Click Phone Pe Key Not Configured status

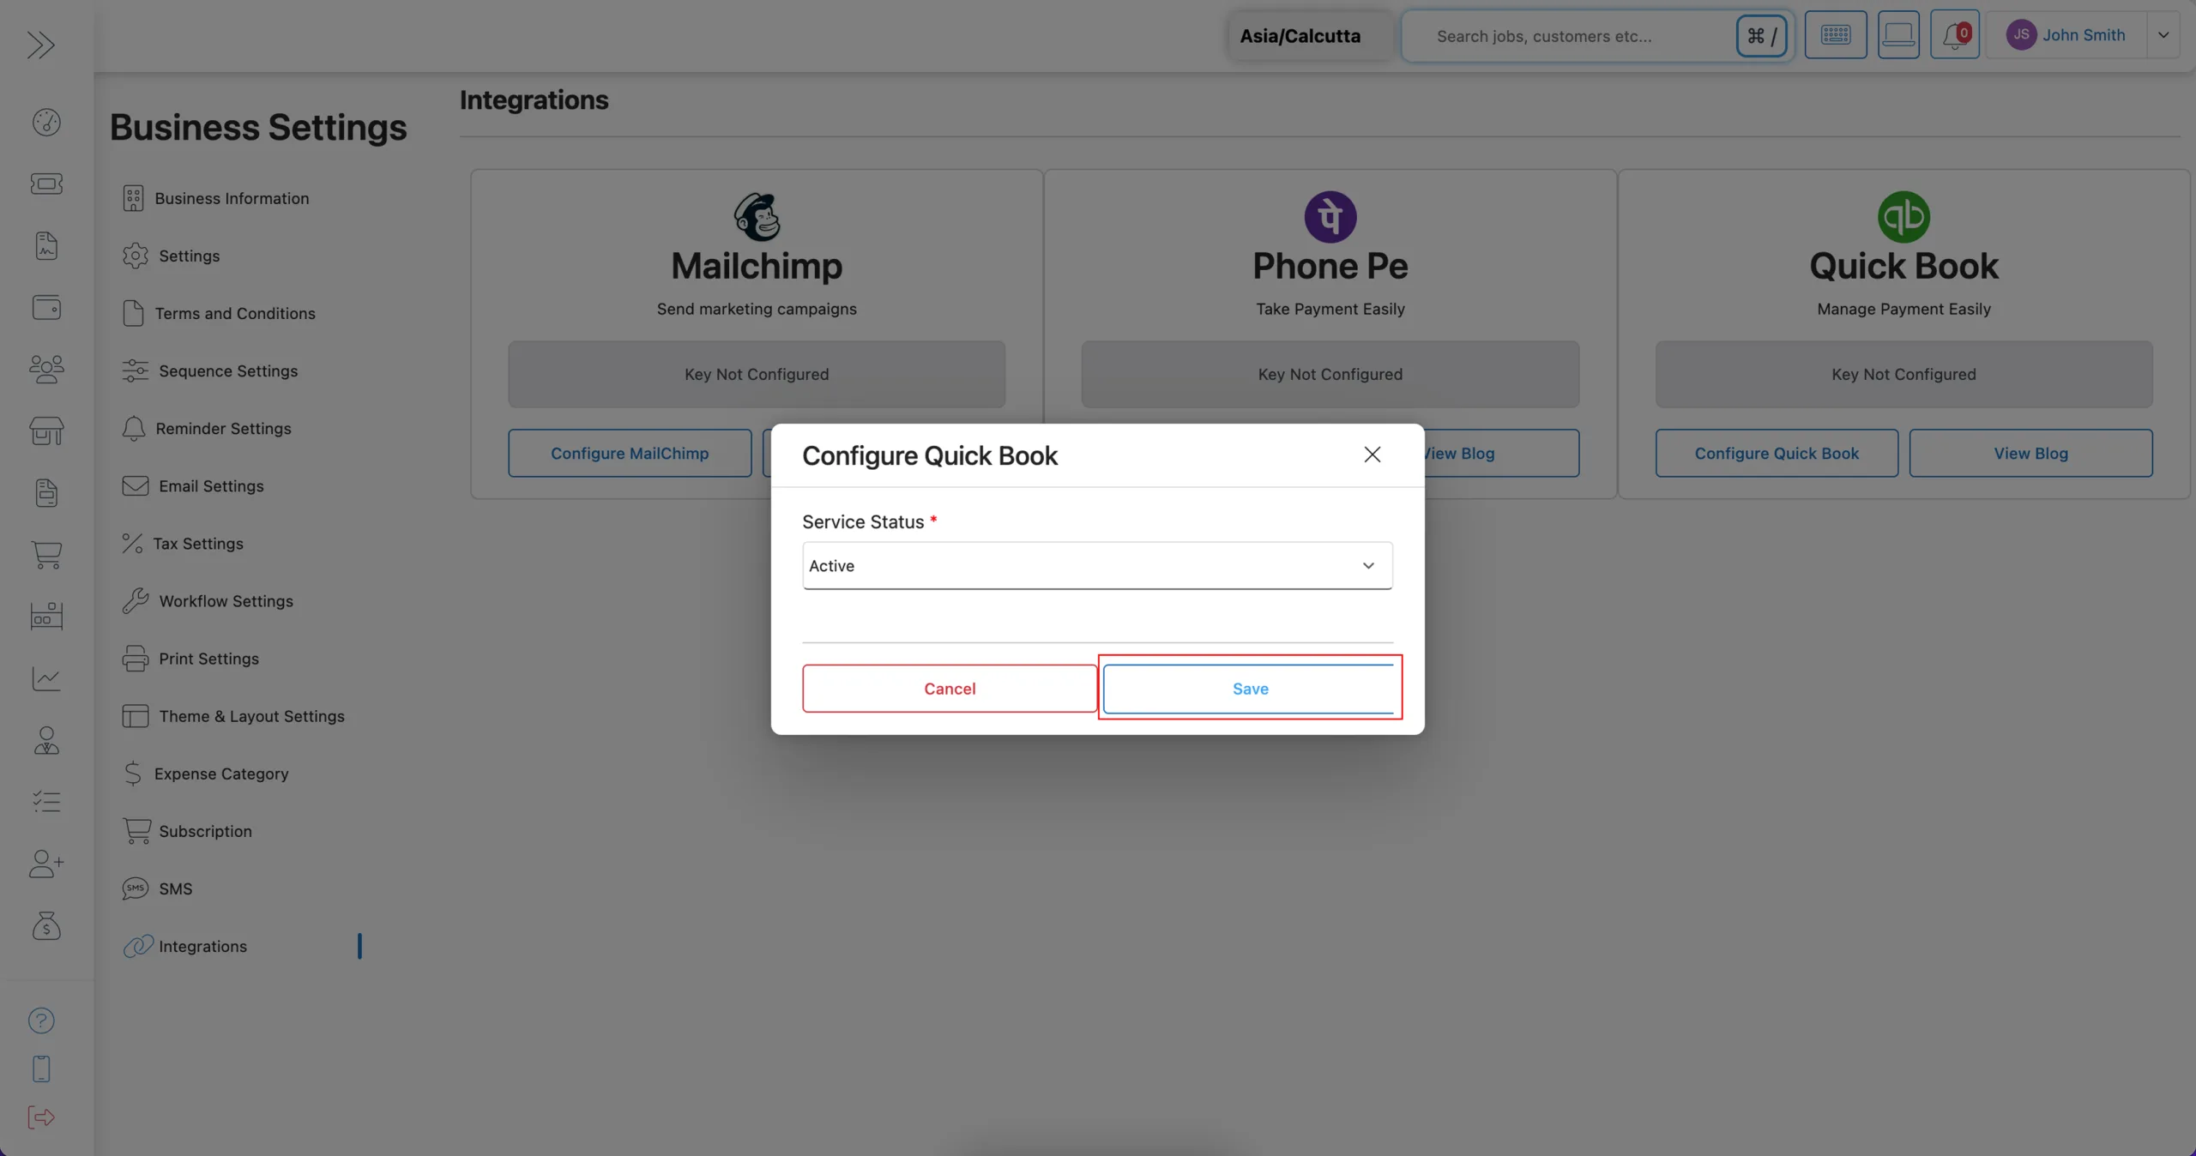tap(1330, 374)
